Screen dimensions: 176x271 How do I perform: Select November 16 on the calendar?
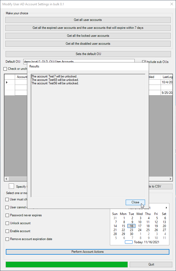pyautogui.click(x=132, y=226)
